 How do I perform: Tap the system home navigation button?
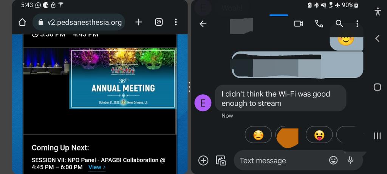[x=377, y=87]
